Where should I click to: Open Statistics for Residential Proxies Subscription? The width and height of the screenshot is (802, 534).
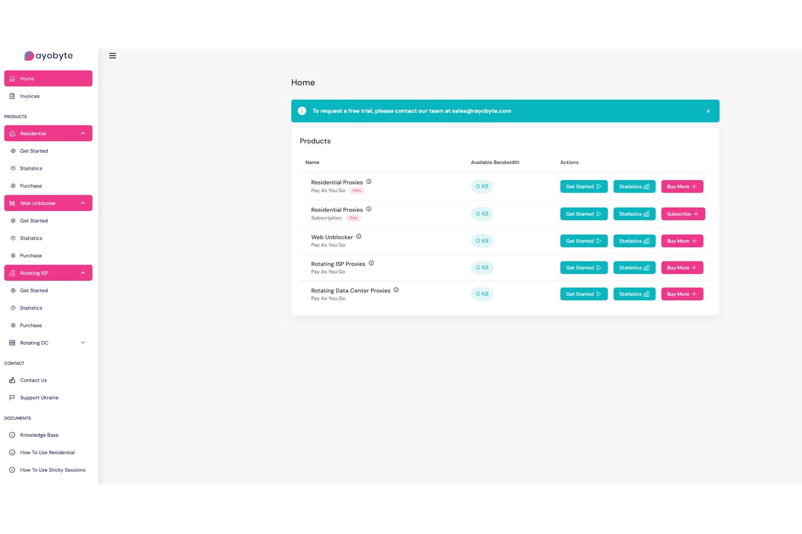[634, 214]
